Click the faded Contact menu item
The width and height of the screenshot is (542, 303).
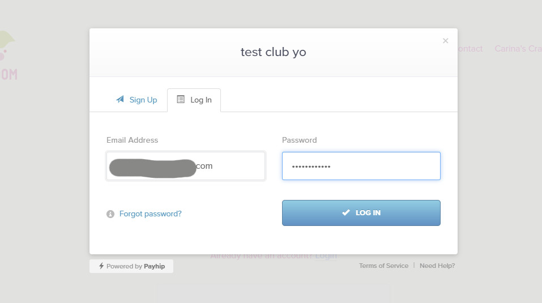pyautogui.click(x=470, y=49)
